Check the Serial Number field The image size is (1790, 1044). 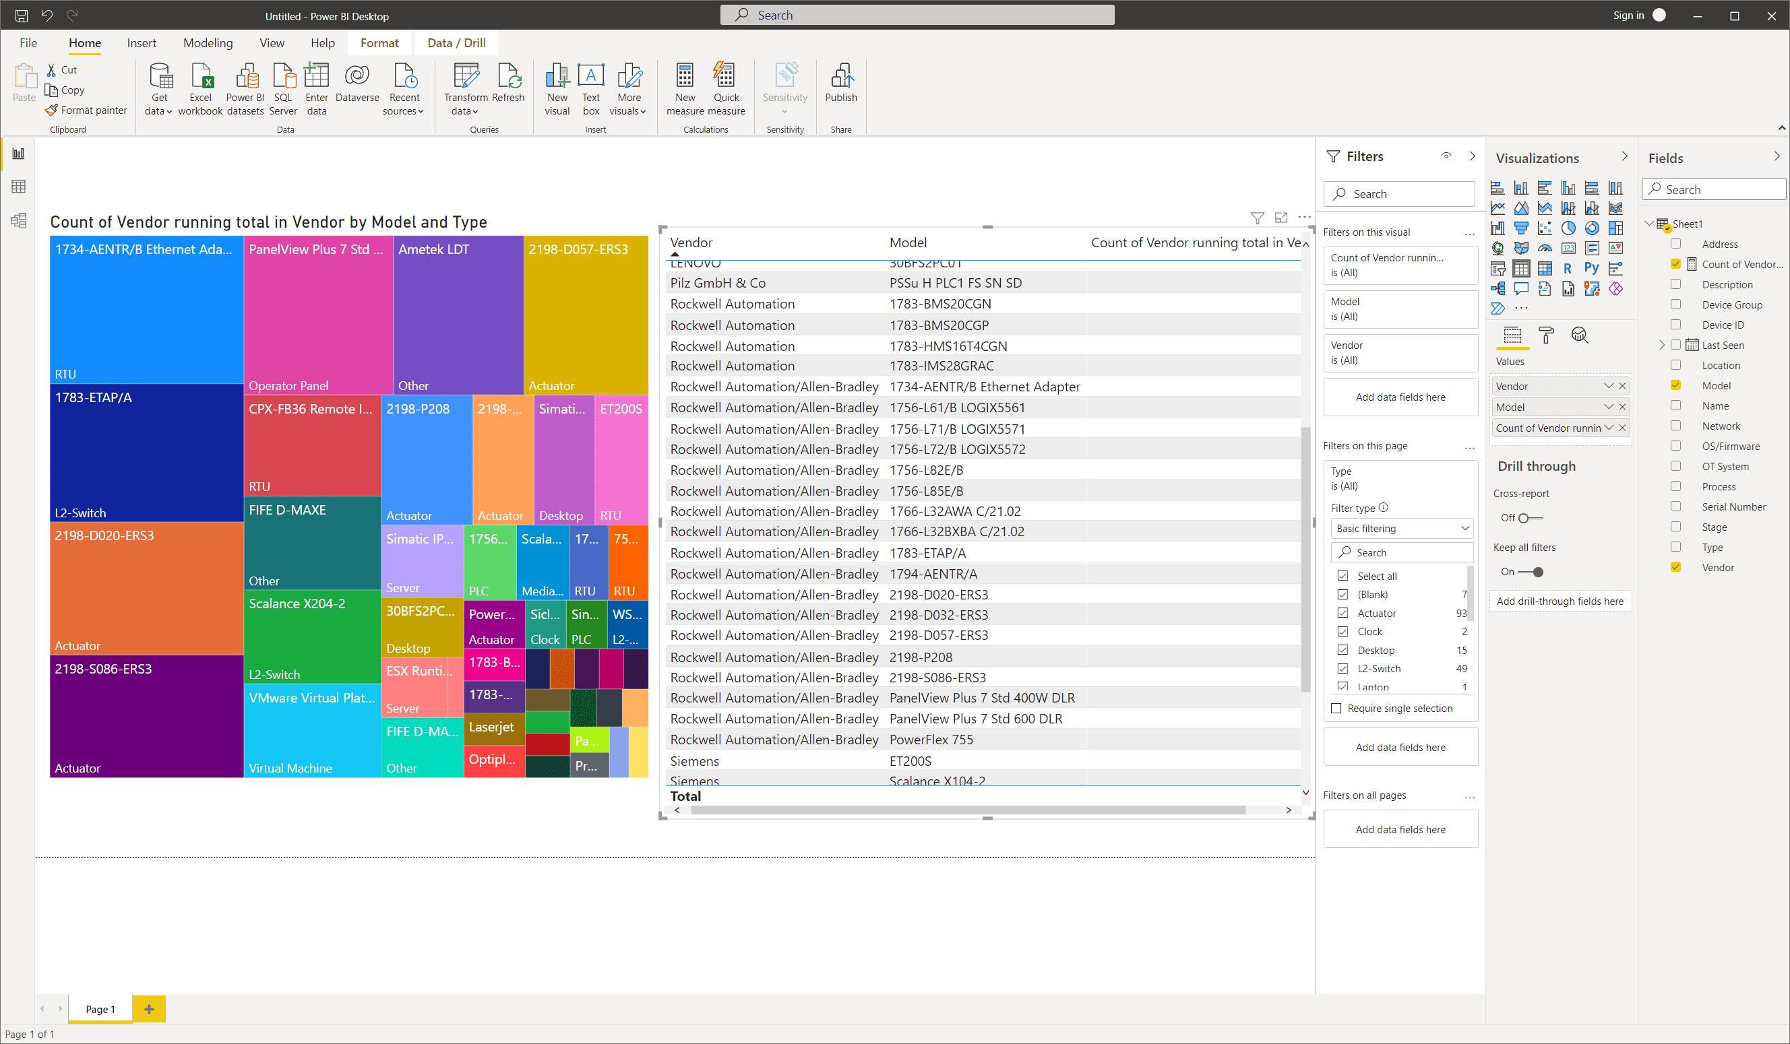[x=1676, y=506]
